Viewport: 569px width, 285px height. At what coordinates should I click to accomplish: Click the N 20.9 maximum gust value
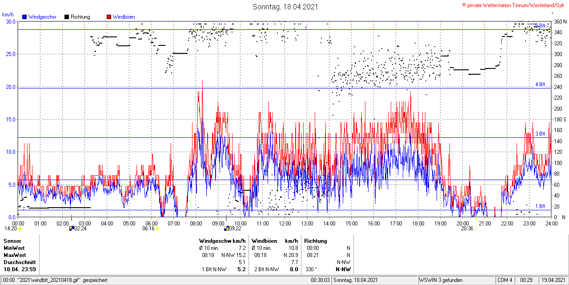(x=290, y=255)
